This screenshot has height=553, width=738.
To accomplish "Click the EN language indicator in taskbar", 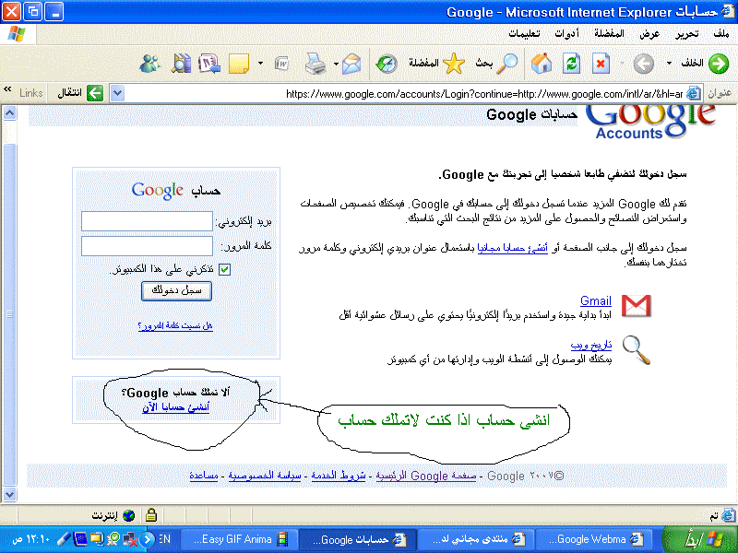I will click(x=164, y=539).
